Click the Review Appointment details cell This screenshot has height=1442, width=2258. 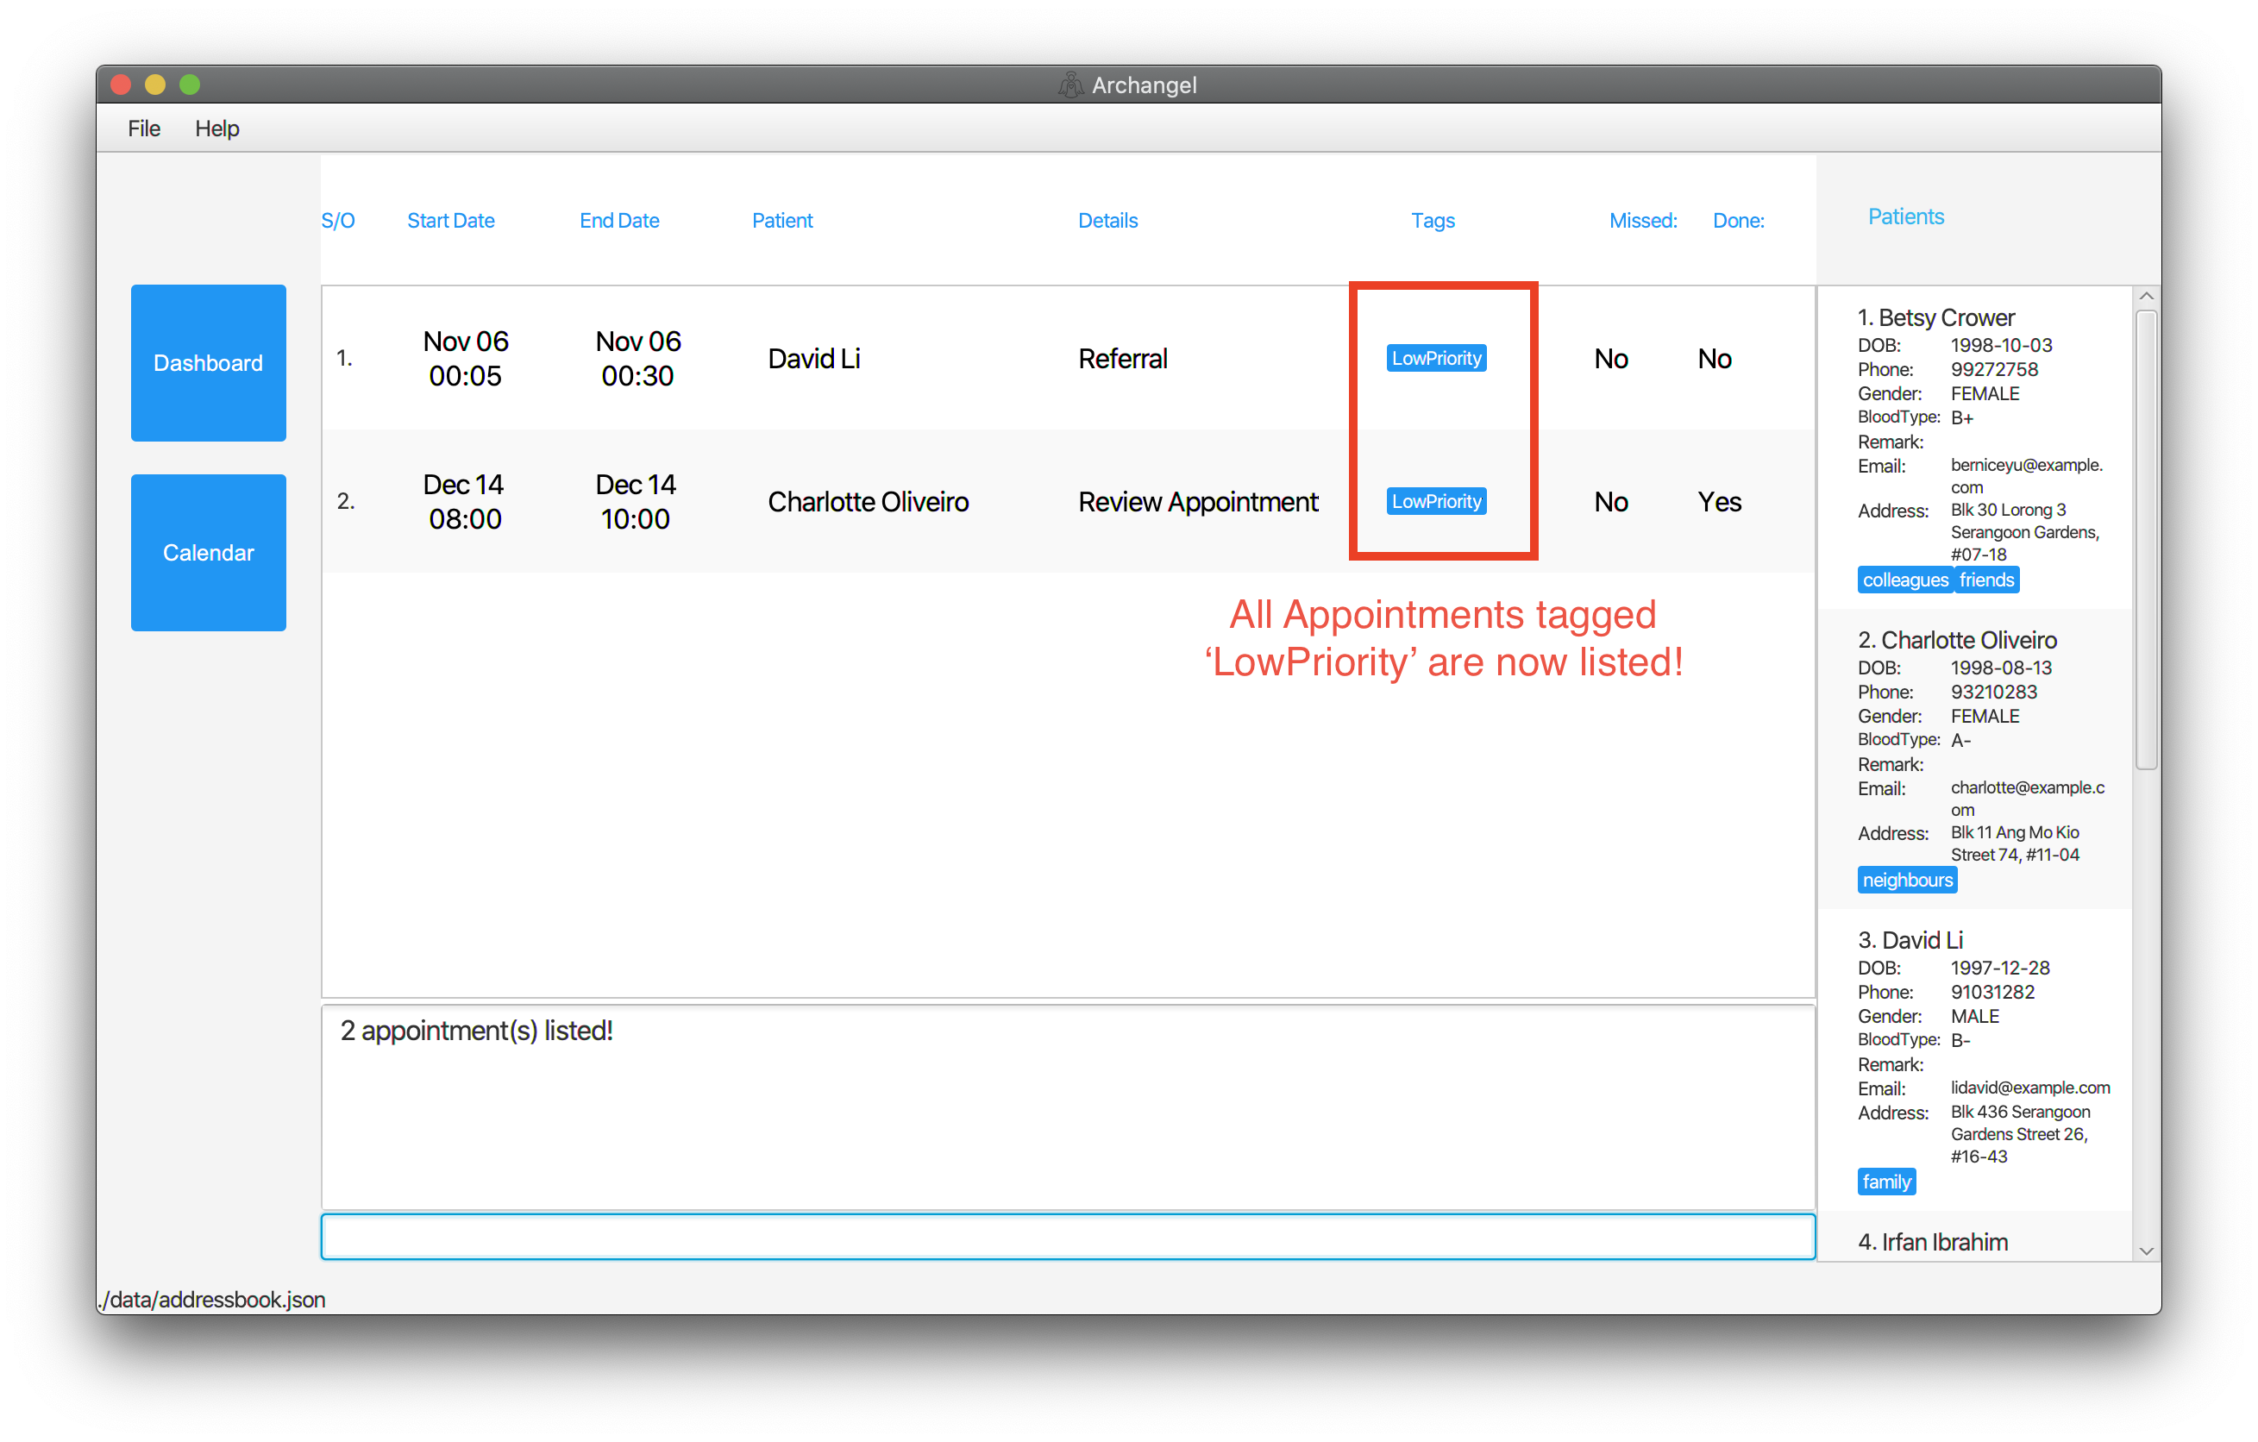tap(1197, 502)
